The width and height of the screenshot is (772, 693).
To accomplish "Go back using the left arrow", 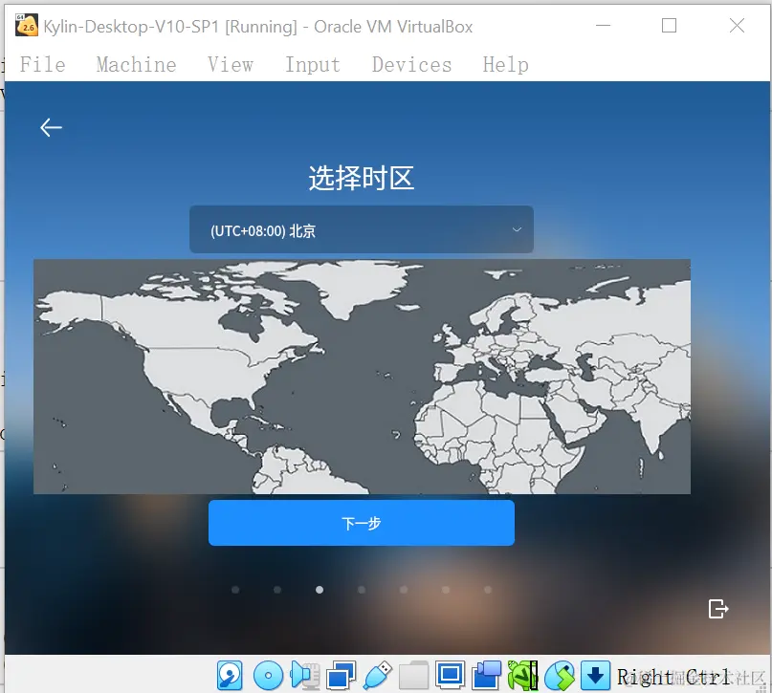I will click(x=52, y=127).
